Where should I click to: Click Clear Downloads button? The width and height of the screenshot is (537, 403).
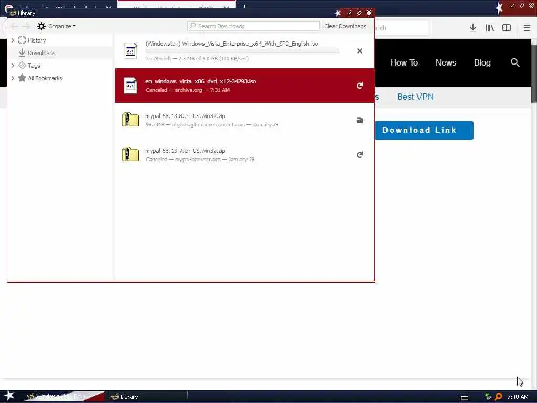point(345,26)
